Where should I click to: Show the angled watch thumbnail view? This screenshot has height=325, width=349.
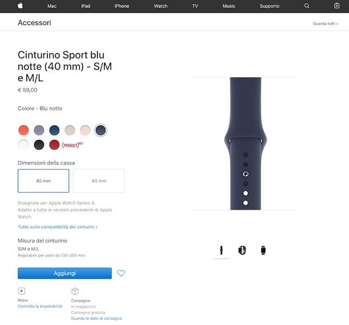point(242,250)
